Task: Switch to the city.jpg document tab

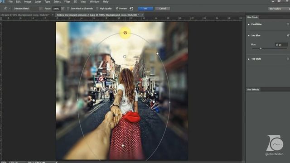Action: 25,15
